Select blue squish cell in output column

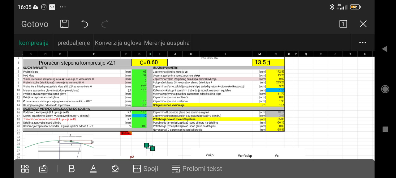point(276,90)
